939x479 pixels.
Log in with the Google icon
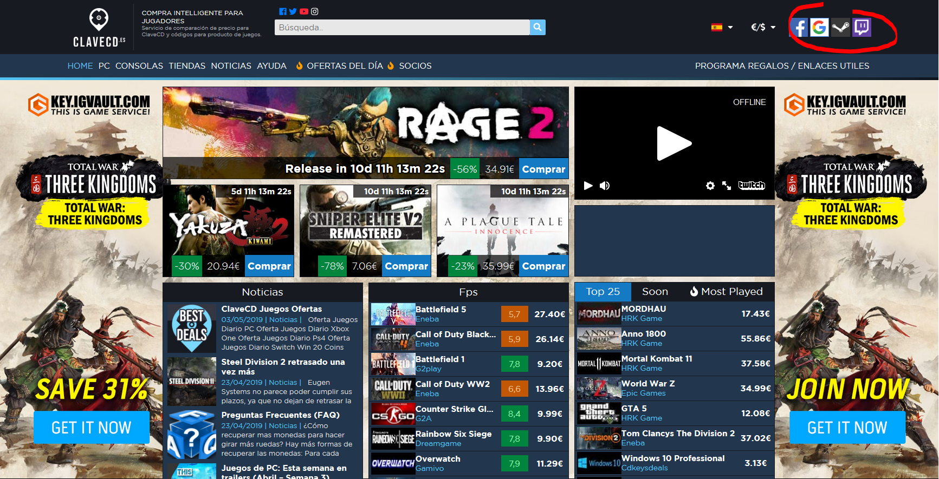click(x=819, y=27)
